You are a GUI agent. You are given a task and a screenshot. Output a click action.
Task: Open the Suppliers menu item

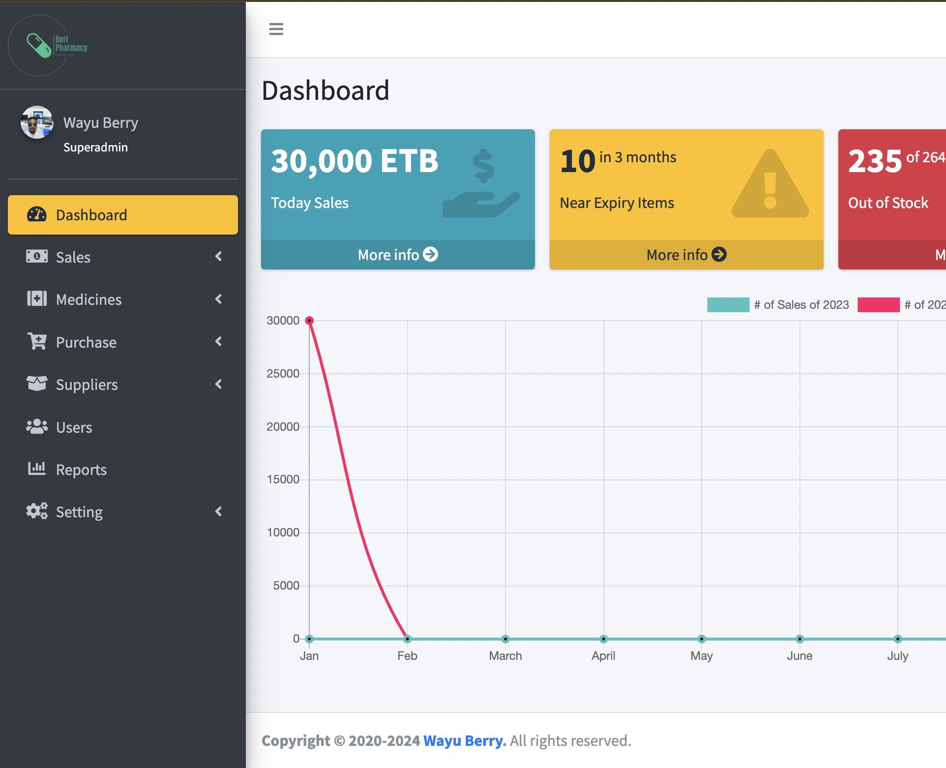point(87,384)
